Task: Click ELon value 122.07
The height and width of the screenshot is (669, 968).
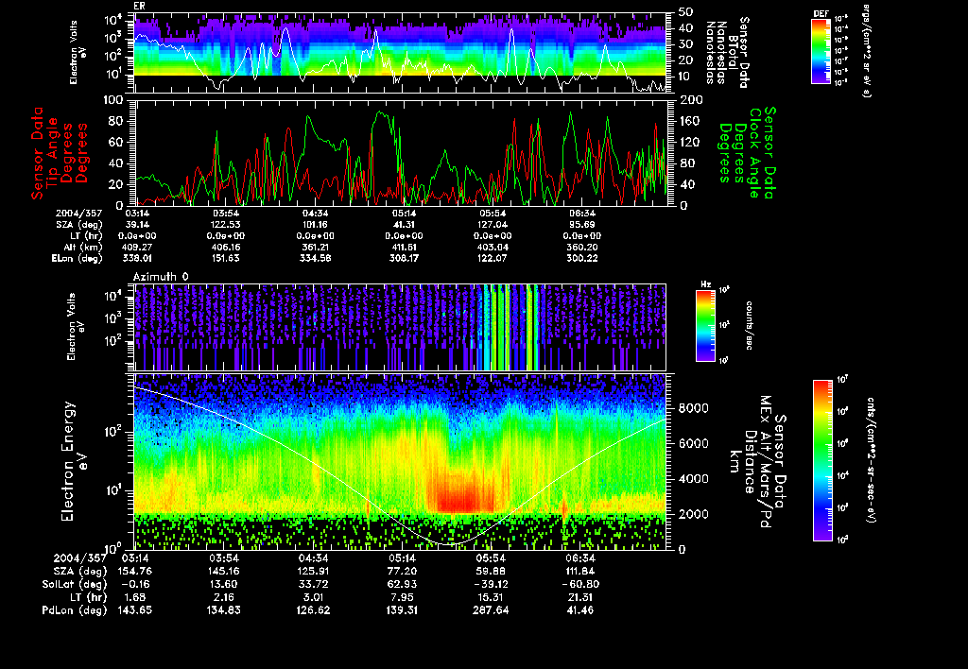Action: pos(492,258)
